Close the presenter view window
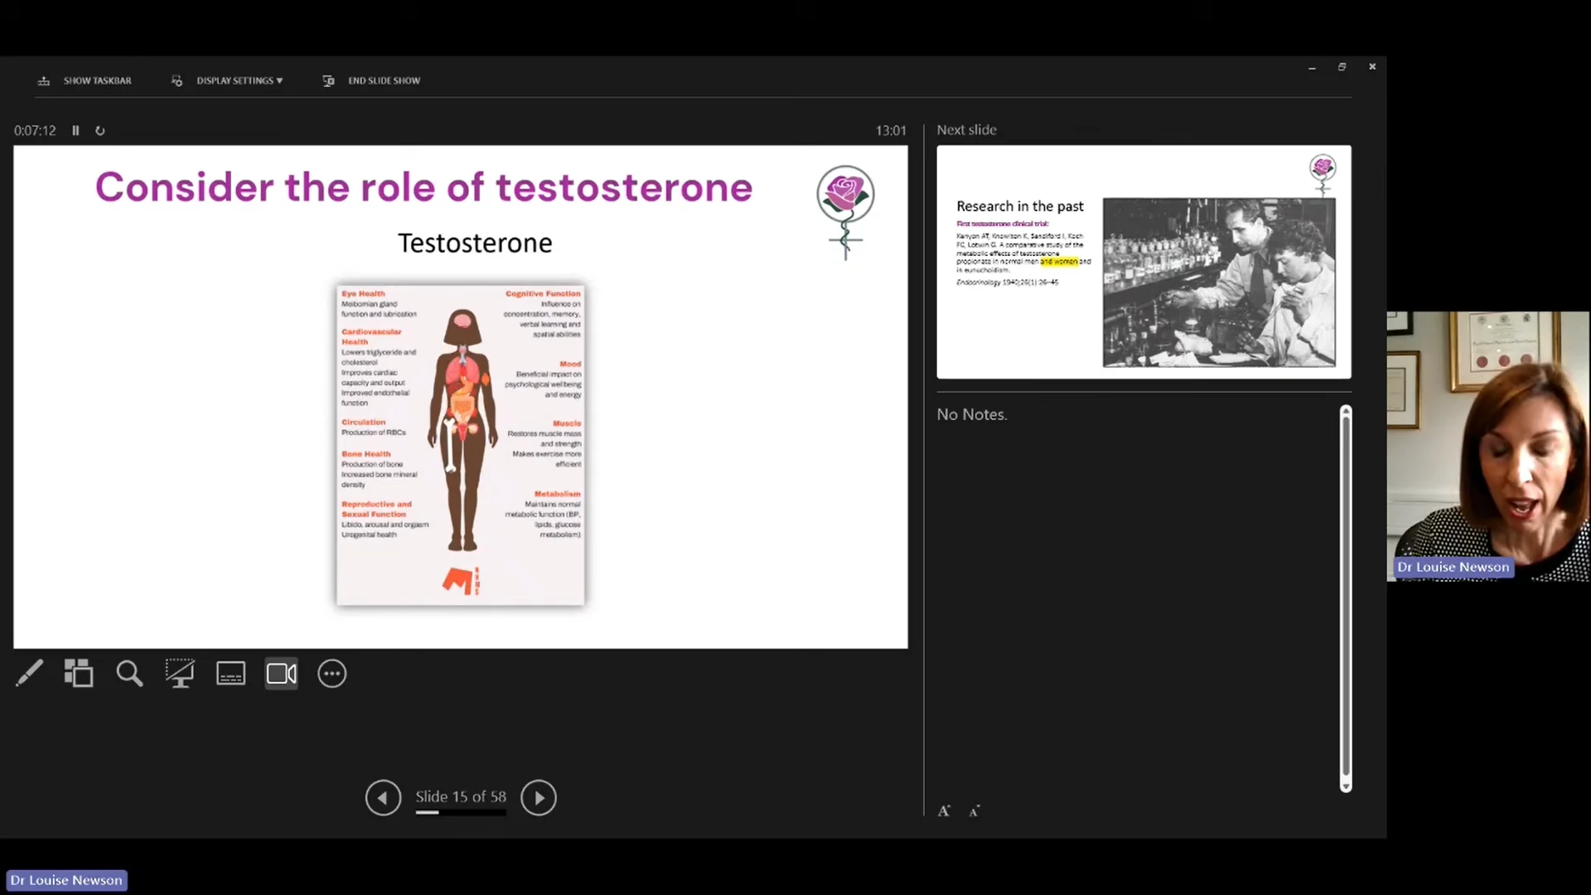1591x895 pixels. point(1372,67)
